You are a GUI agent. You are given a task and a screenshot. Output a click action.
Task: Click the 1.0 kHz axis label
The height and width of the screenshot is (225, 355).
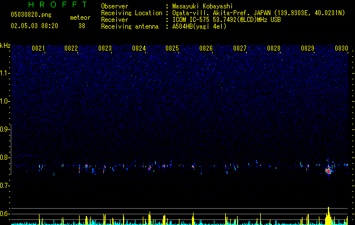tap(5, 101)
